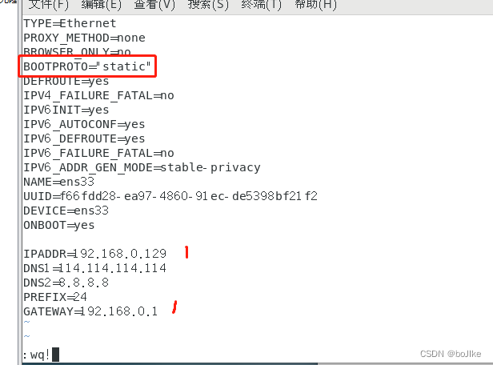Click the DNS2=8.8.8.8 line
Viewport: 493px width, 365px height.
pyautogui.click(x=66, y=283)
